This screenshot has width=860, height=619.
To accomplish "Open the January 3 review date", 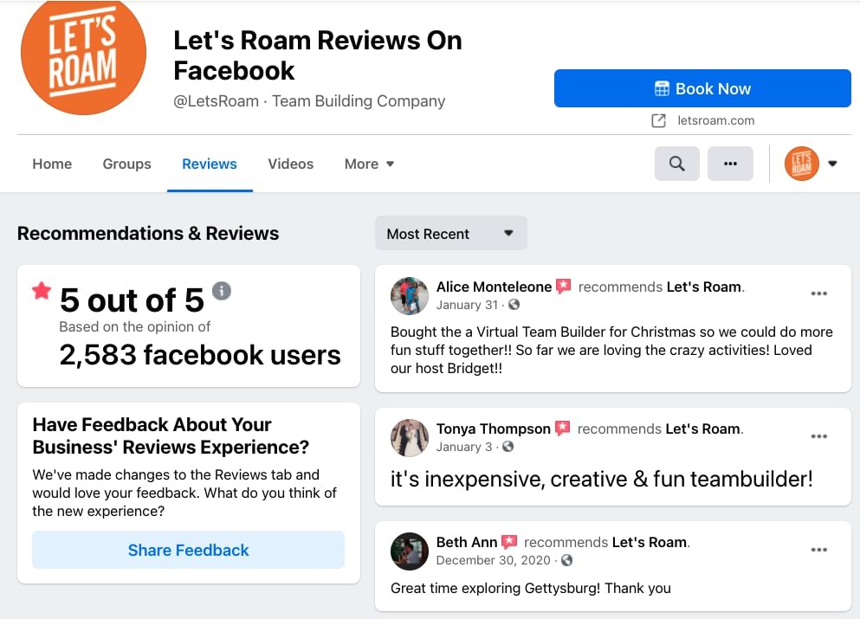I will (x=464, y=447).
